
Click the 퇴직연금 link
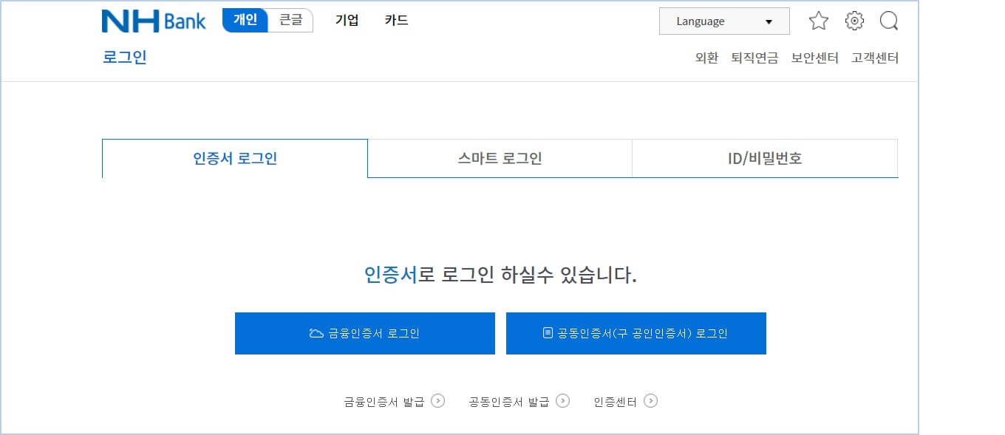(755, 57)
